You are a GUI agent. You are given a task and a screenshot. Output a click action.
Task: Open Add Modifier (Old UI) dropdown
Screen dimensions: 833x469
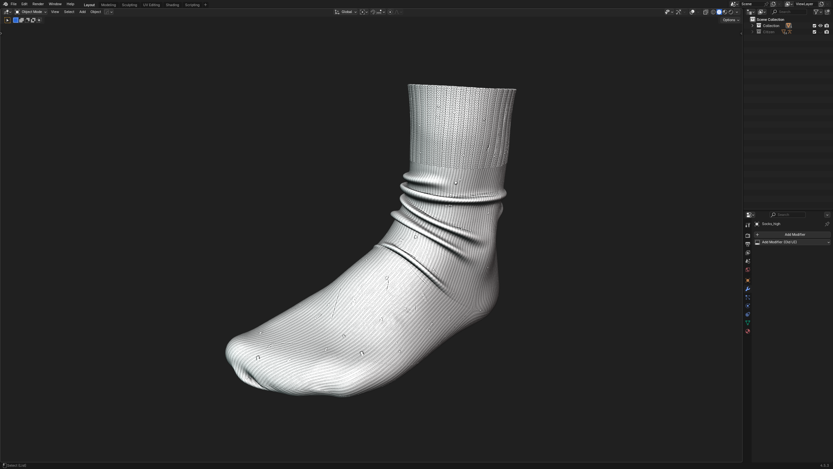792,242
